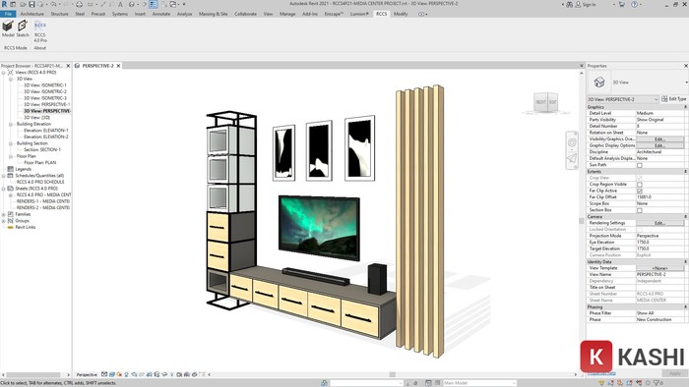Expand the Families node in Project Browser
689x387 pixels.
[x=4, y=214]
